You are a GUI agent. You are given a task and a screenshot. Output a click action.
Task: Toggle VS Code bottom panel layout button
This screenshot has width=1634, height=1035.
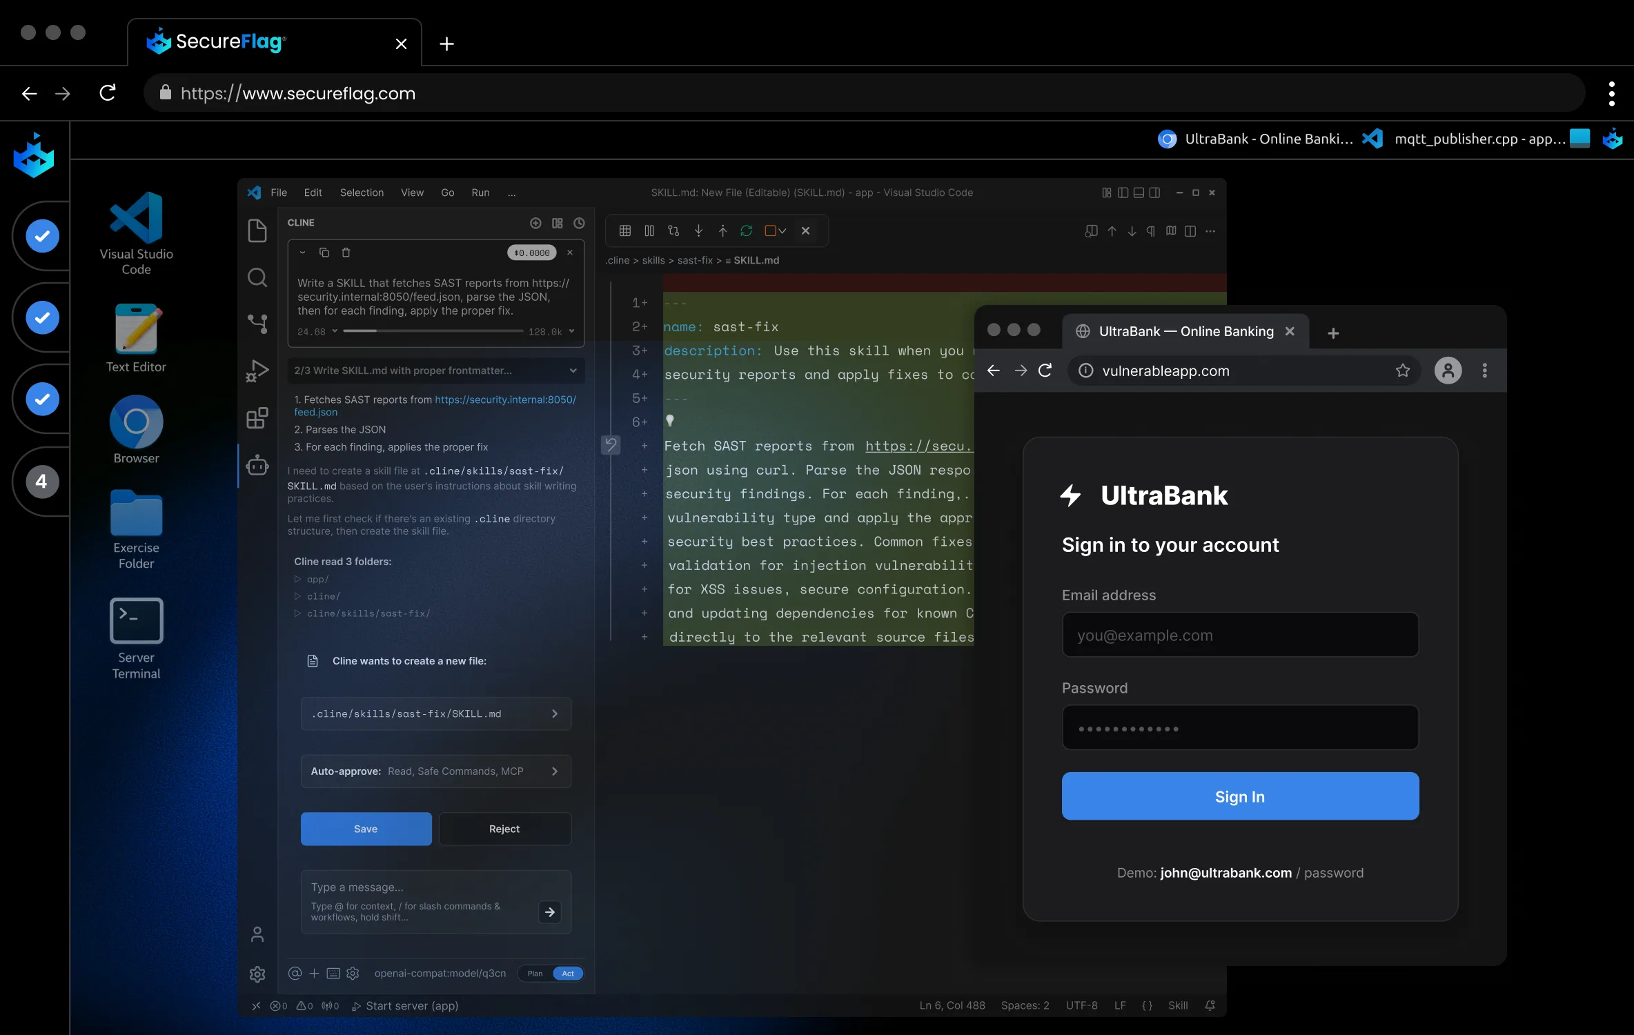1139,193
